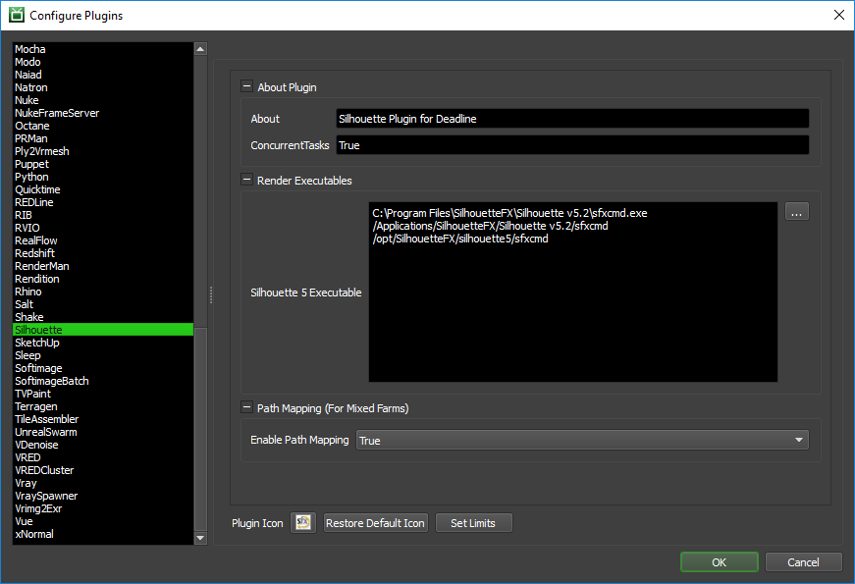Select Natron in the plugin list
This screenshot has width=855, height=584.
pos(103,87)
